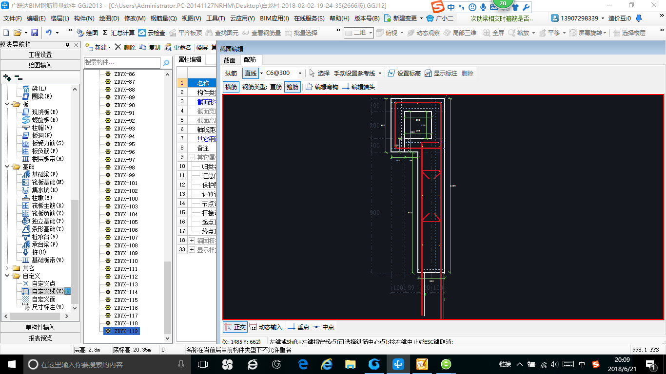Screen dimensions: 666x374
Task: Expand the 其它 folder in tree
Action: tap(7, 268)
